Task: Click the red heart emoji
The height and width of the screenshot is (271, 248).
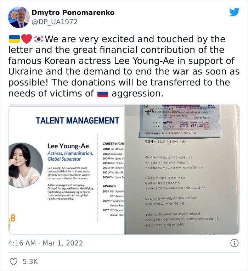Action: click(27, 39)
